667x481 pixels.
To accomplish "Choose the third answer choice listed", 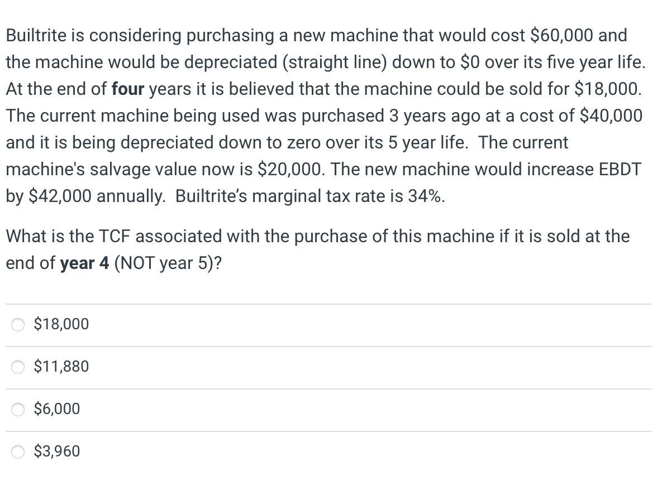I will 56,408.
